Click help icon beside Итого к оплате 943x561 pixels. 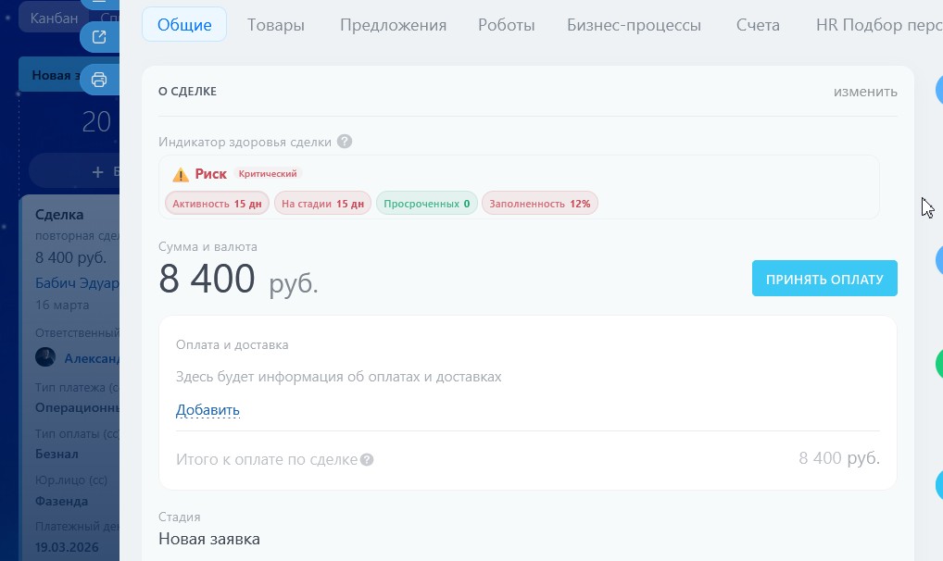pyautogui.click(x=367, y=459)
